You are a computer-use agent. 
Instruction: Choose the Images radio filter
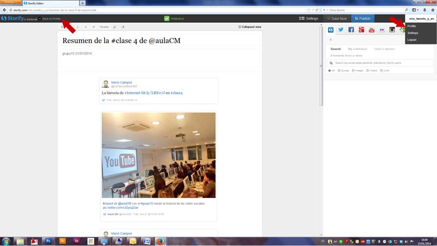(x=353, y=71)
